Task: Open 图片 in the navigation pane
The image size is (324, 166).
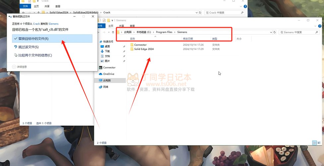Action: [x=105, y=61]
